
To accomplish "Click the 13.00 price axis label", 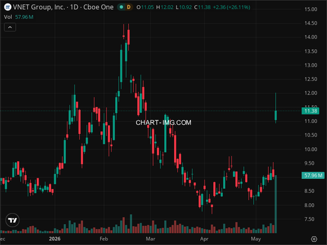I will [311, 65].
